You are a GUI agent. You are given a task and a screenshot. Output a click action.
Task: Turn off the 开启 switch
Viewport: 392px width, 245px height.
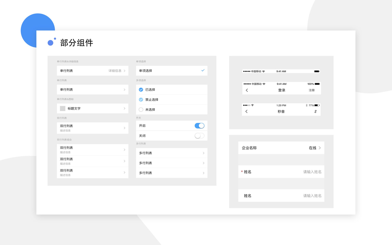(200, 126)
